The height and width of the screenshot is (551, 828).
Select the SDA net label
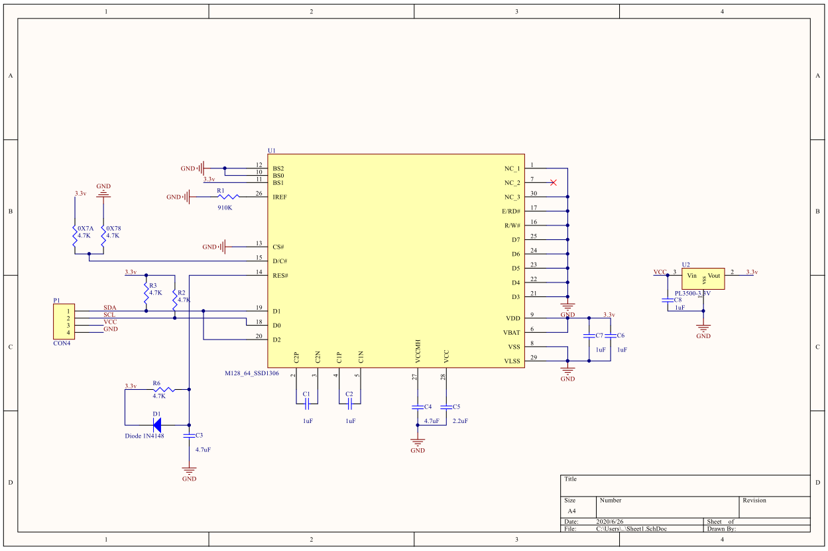click(x=109, y=308)
